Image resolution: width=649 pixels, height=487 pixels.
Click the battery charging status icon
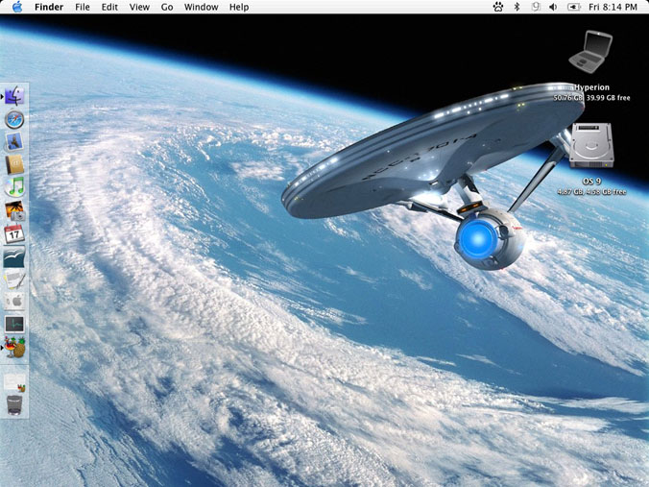click(x=574, y=7)
